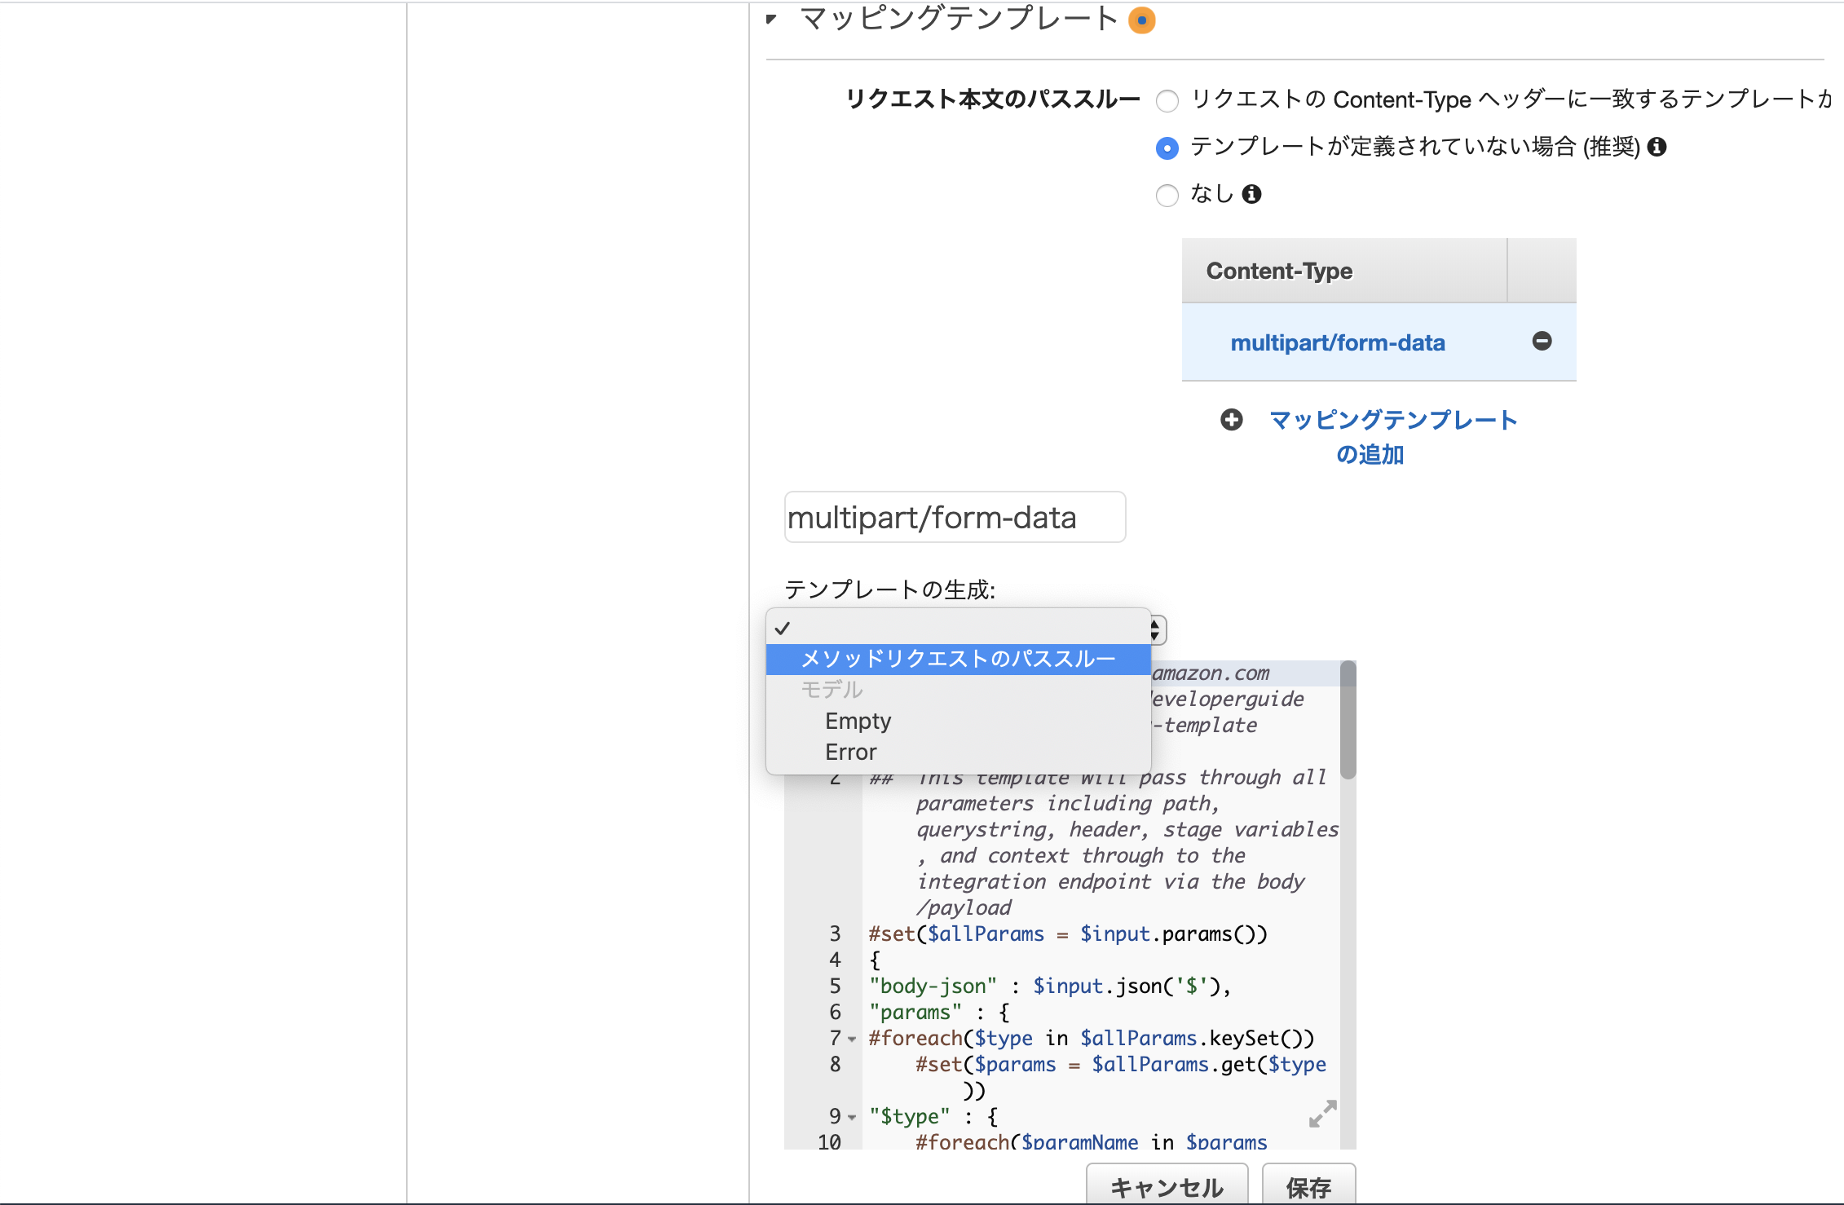Open info icon next to なし option
Image resolution: width=1844 pixels, height=1205 pixels.
pyautogui.click(x=1251, y=194)
